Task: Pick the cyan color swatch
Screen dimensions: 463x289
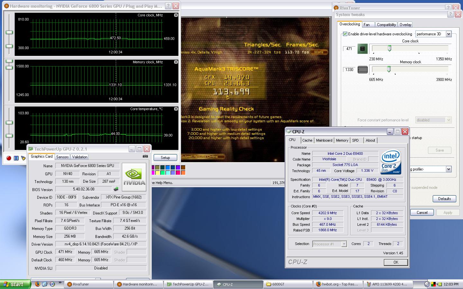Action: pos(168,173)
